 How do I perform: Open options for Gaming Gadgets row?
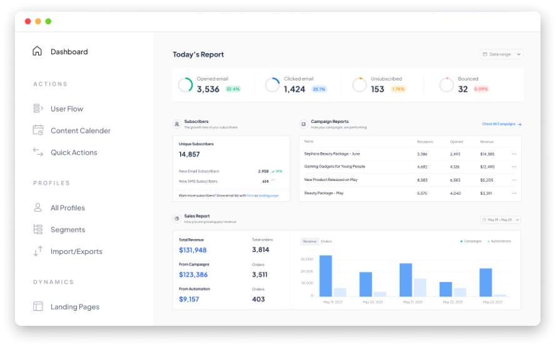tap(514, 167)
